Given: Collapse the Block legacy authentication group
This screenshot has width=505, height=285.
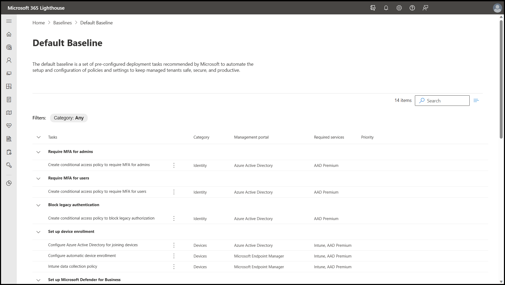Looking at the screenshot, I should 39,205.
